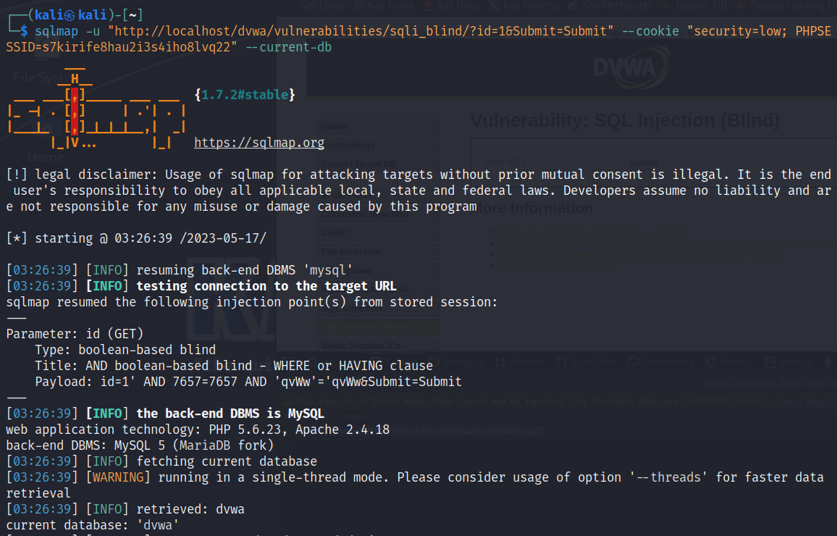Screen dimensions: 837x536
Task: Open DVWA File Inclusion menu item
Action: [x=379, y=251]
